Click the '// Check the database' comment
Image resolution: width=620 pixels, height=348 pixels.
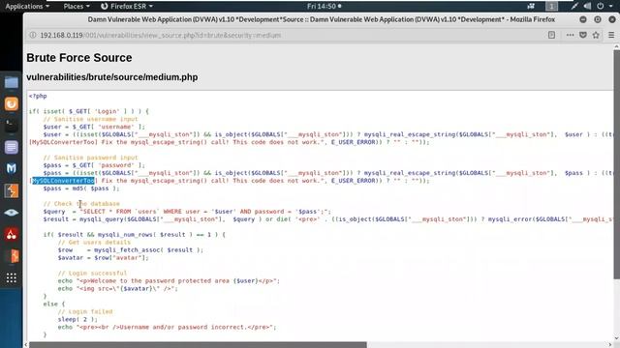click(81, 204)
